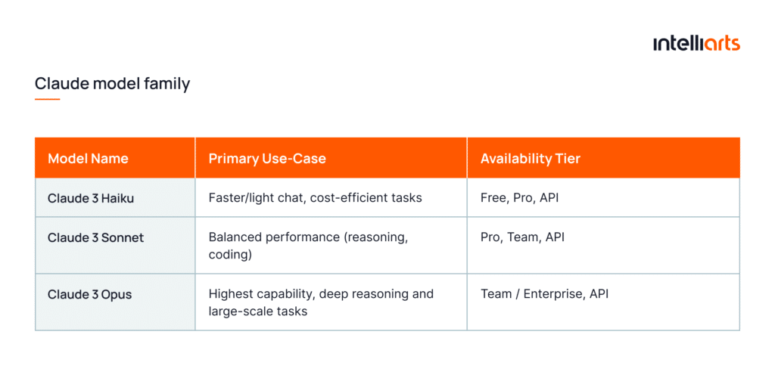Click the row border between Sonnet and Opus names
The width and height of the screenshot is (775, 378).
pos(115,274)
